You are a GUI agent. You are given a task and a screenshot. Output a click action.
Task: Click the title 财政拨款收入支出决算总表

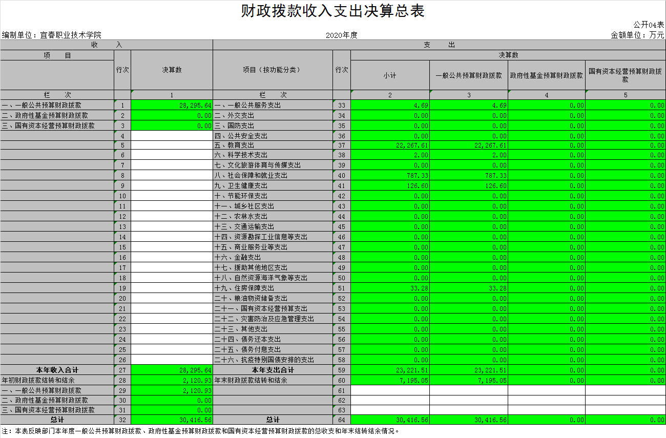coord(333,11)
